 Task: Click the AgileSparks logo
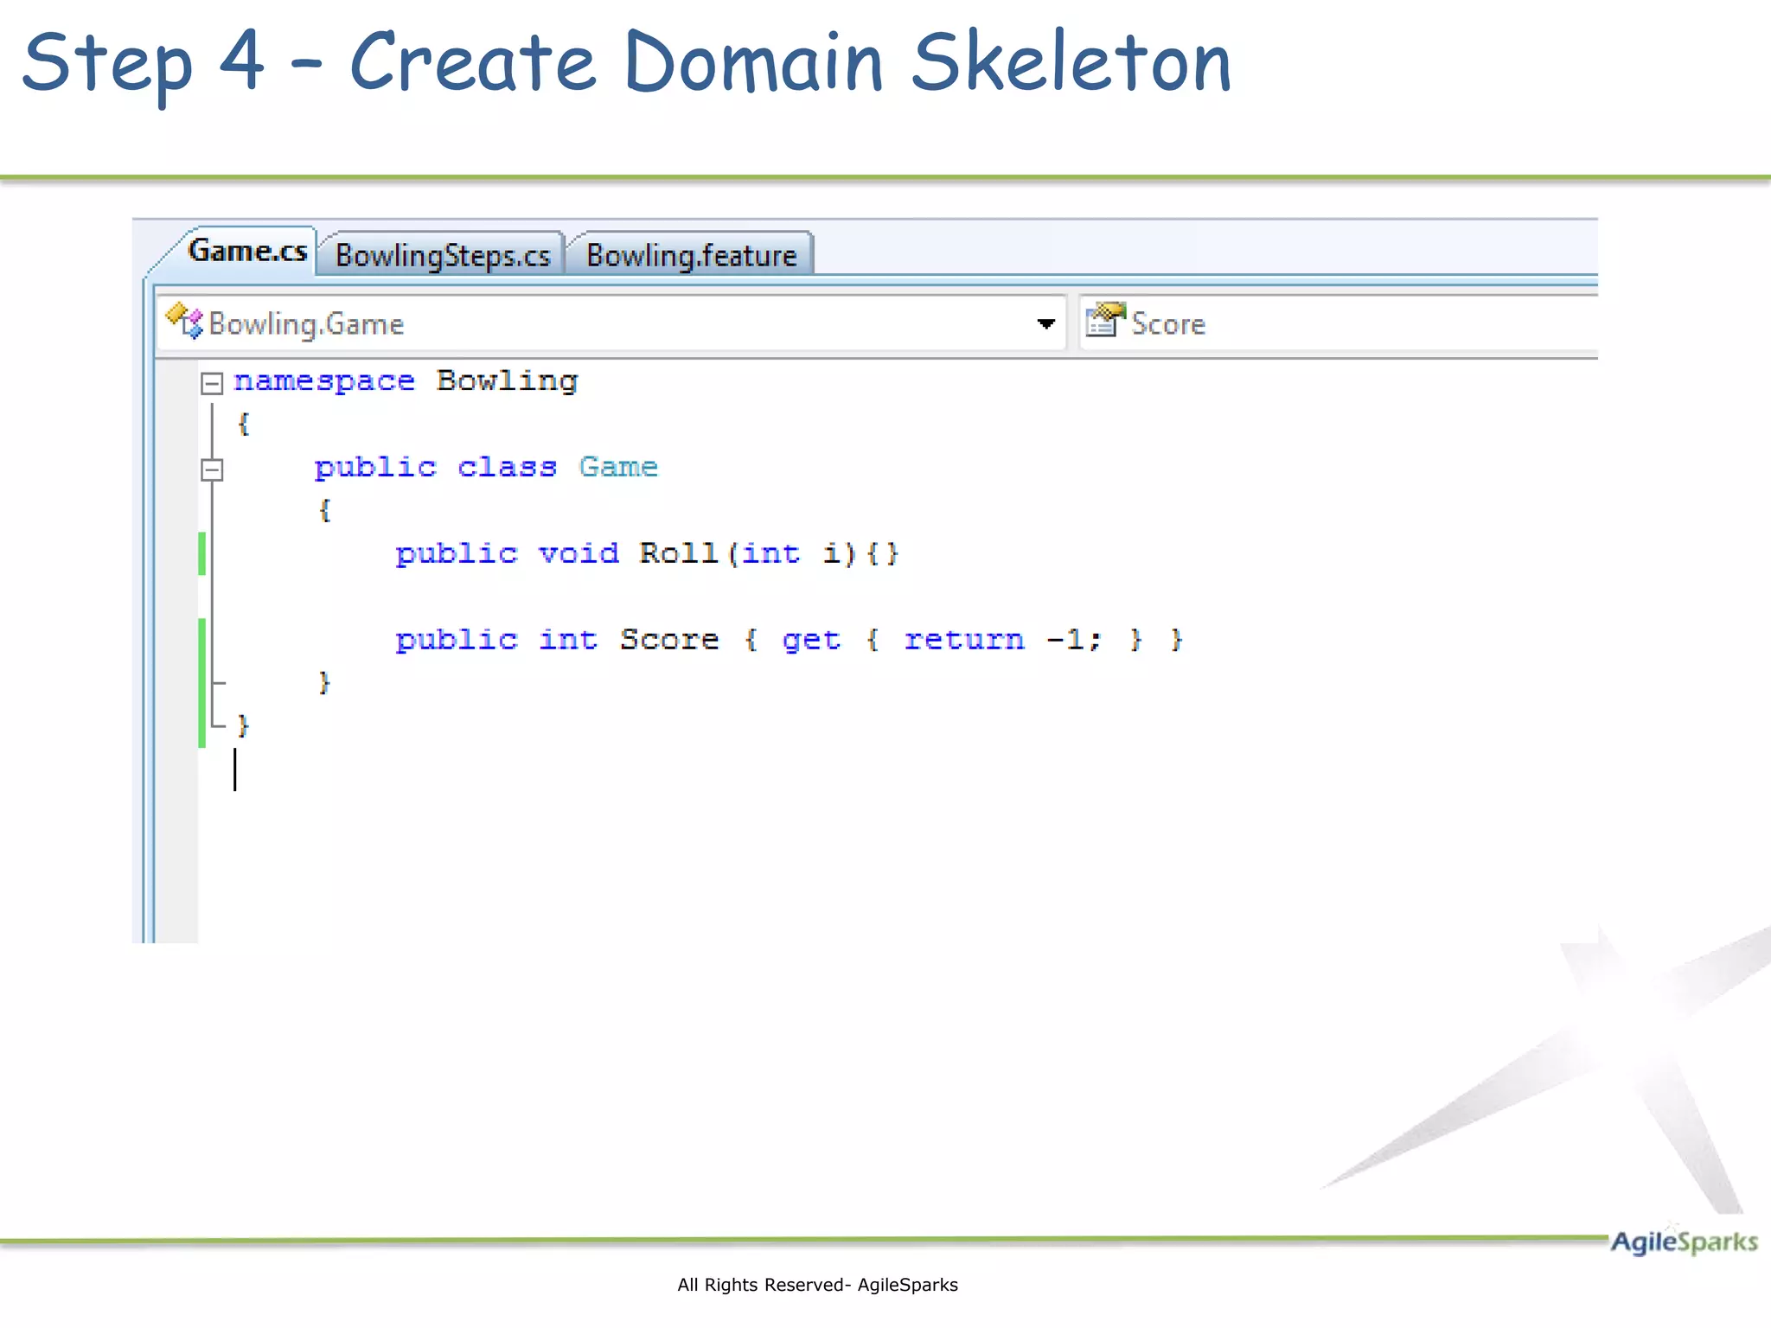click(x=1684, y=1242)
